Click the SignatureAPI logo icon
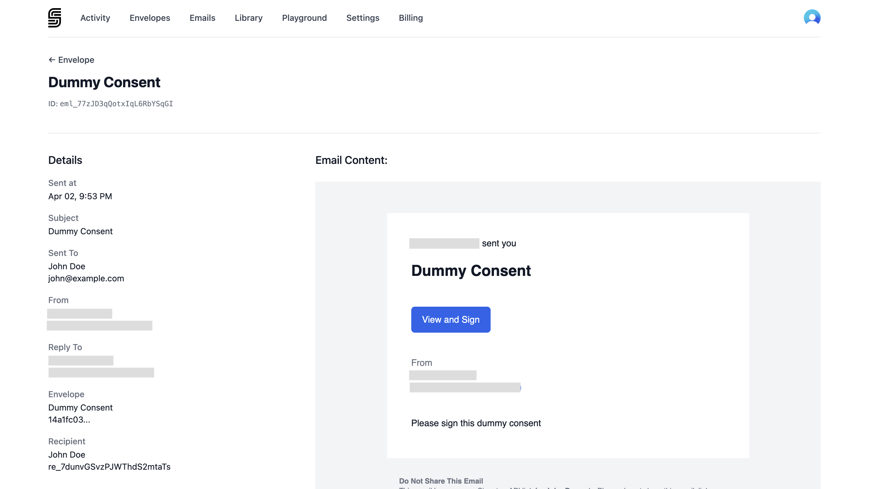The height and width of the screenshot is (489, 869). pyautogui.click(x=54, y=18)
